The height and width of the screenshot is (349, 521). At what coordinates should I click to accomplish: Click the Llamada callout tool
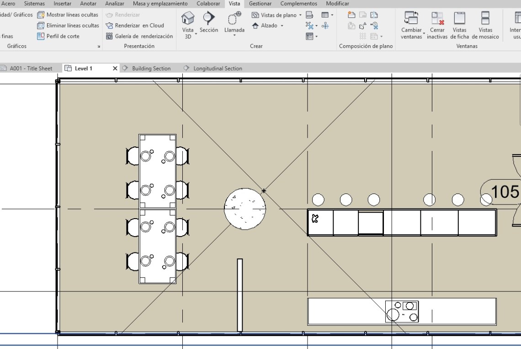pos(234,19)
